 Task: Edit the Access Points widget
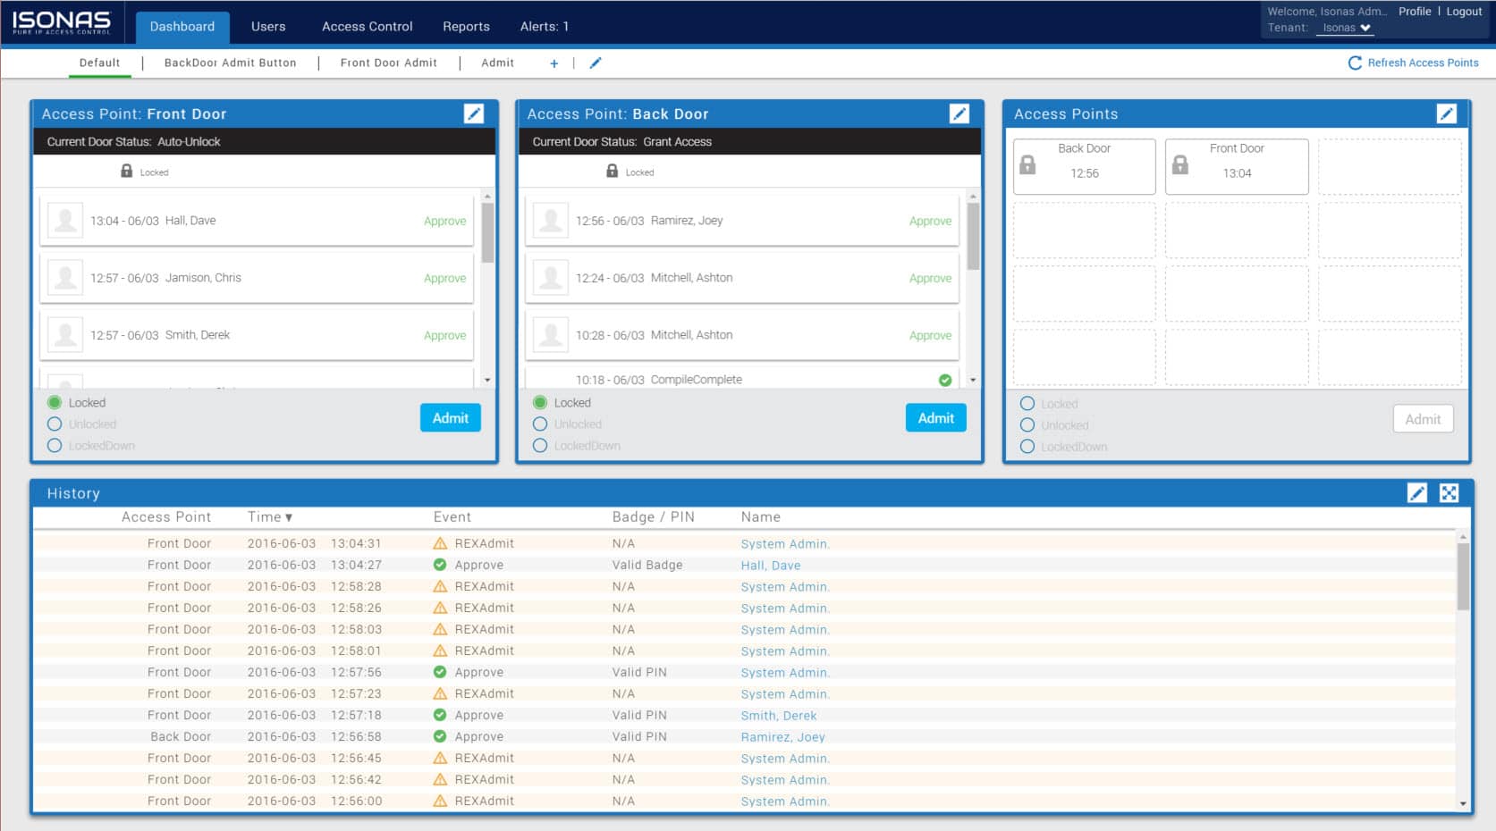pyautogui.click(x=1447, y=113)
